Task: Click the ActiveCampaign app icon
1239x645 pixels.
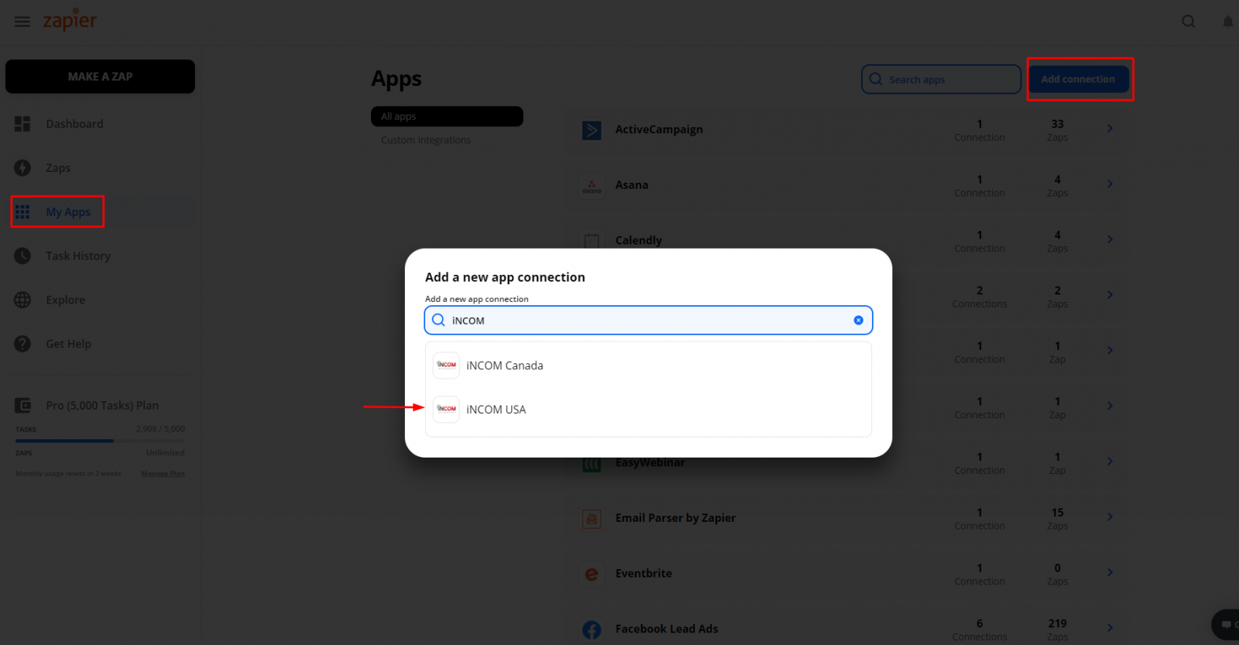Action: [592, 130]
